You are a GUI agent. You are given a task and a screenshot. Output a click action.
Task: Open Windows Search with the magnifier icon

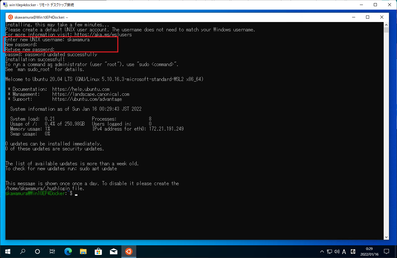22,251
